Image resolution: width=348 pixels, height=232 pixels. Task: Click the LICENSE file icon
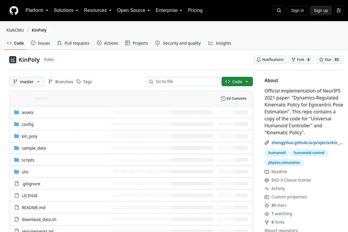17,195
